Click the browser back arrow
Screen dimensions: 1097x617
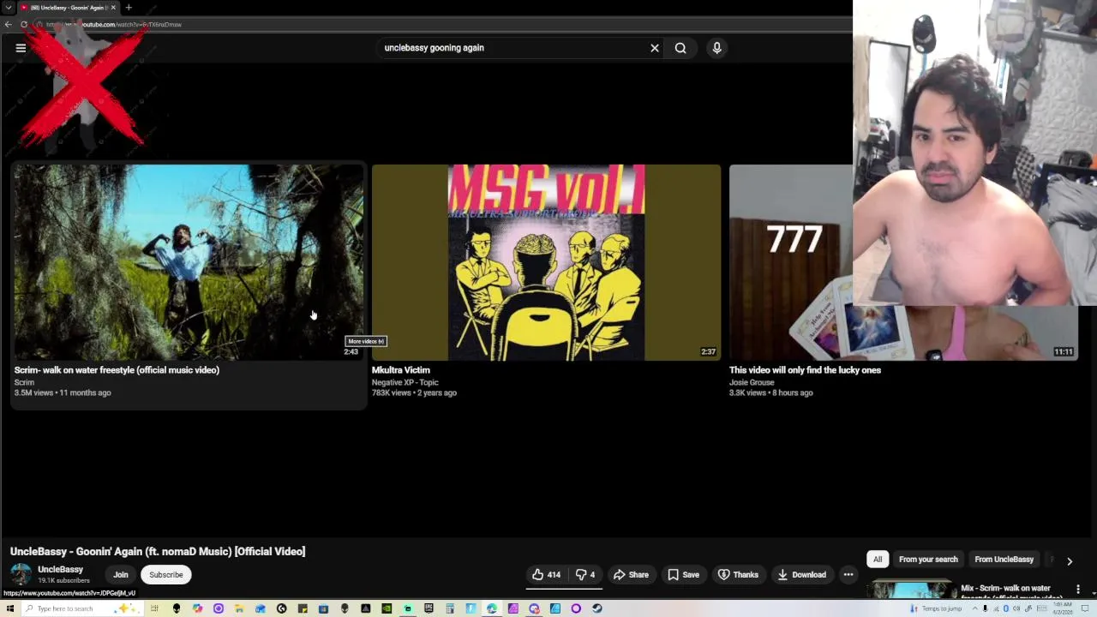click(9, 24)
